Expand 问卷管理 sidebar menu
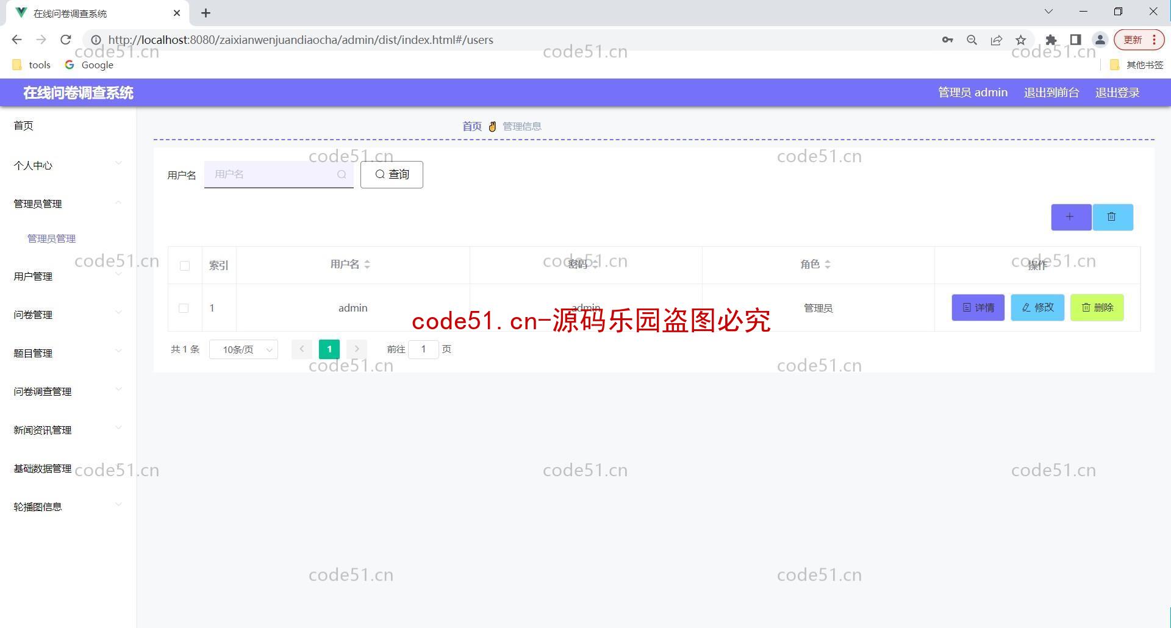Image resolution: width=1171 pixels, height=628 pixels. click(x=68, y=315)
